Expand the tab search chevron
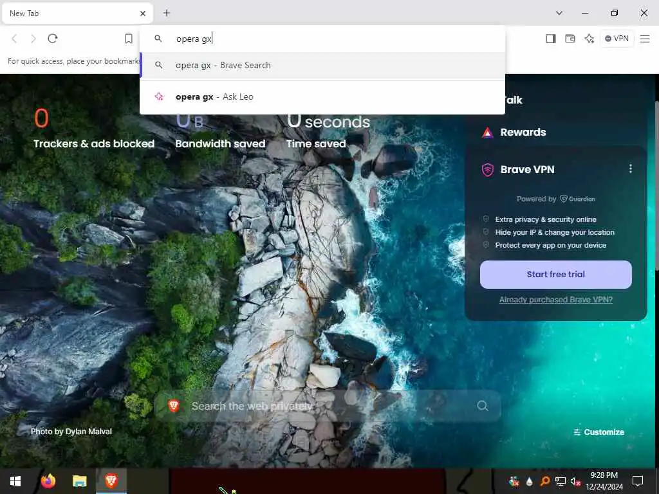 pyautogui.click(x=559, y=13)
